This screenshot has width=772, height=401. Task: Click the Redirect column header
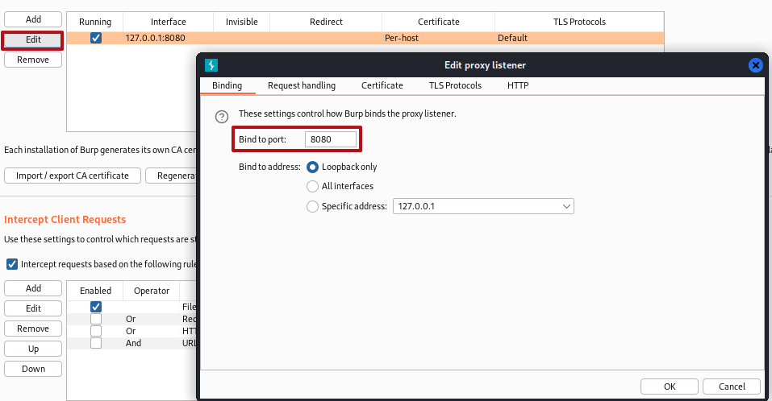326,22
